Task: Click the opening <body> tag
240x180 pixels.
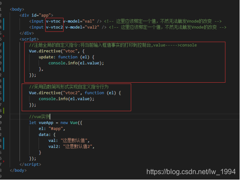Action: [x=17, y=10]
